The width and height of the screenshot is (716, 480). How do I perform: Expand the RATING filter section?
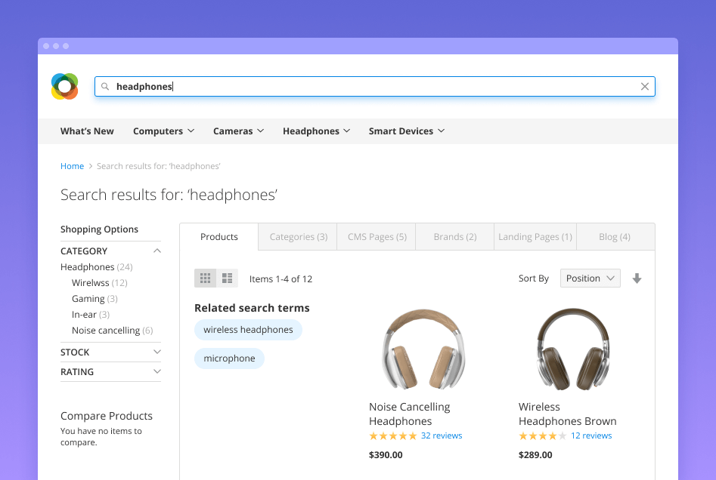pyautogui.click(x=157, y=372)
